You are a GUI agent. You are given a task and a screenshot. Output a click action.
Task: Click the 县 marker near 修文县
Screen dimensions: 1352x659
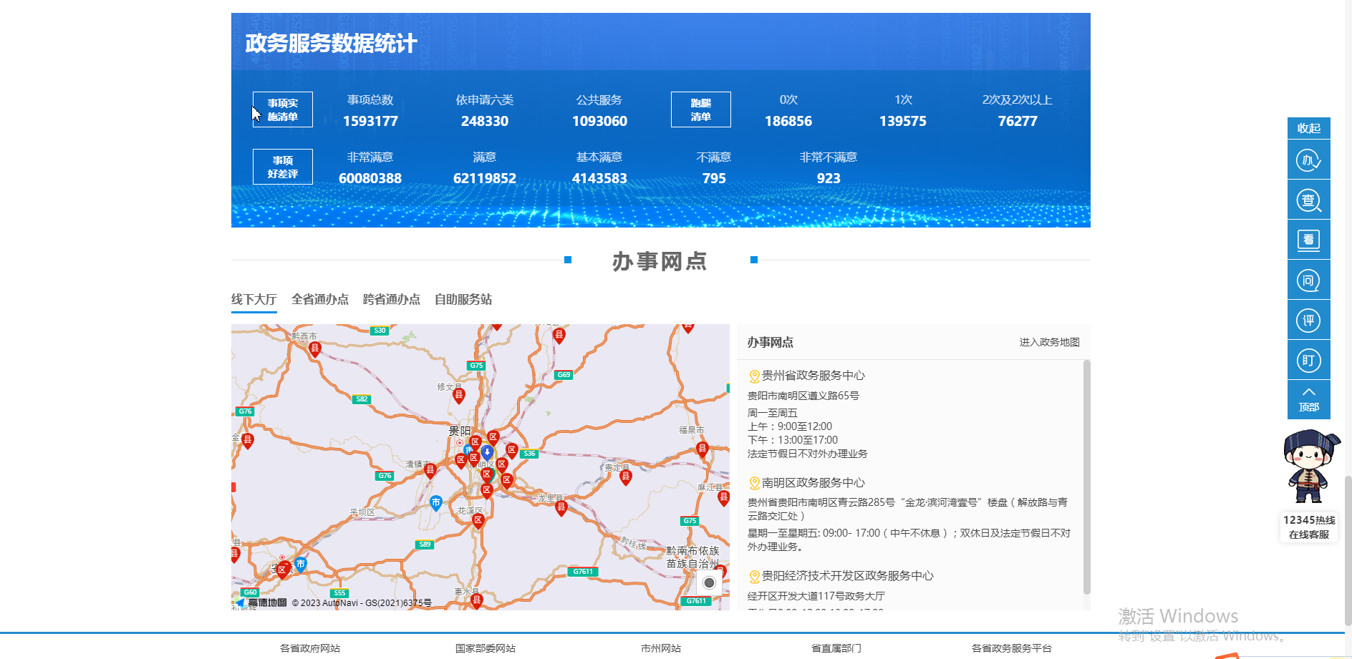click(459, 395)
